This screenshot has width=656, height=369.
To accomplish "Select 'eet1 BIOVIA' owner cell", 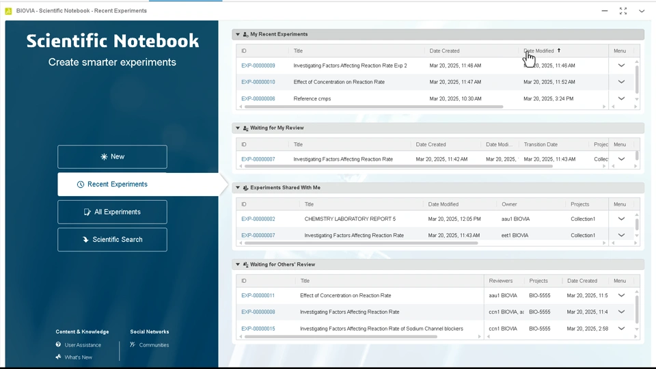I will click(515, 235).
